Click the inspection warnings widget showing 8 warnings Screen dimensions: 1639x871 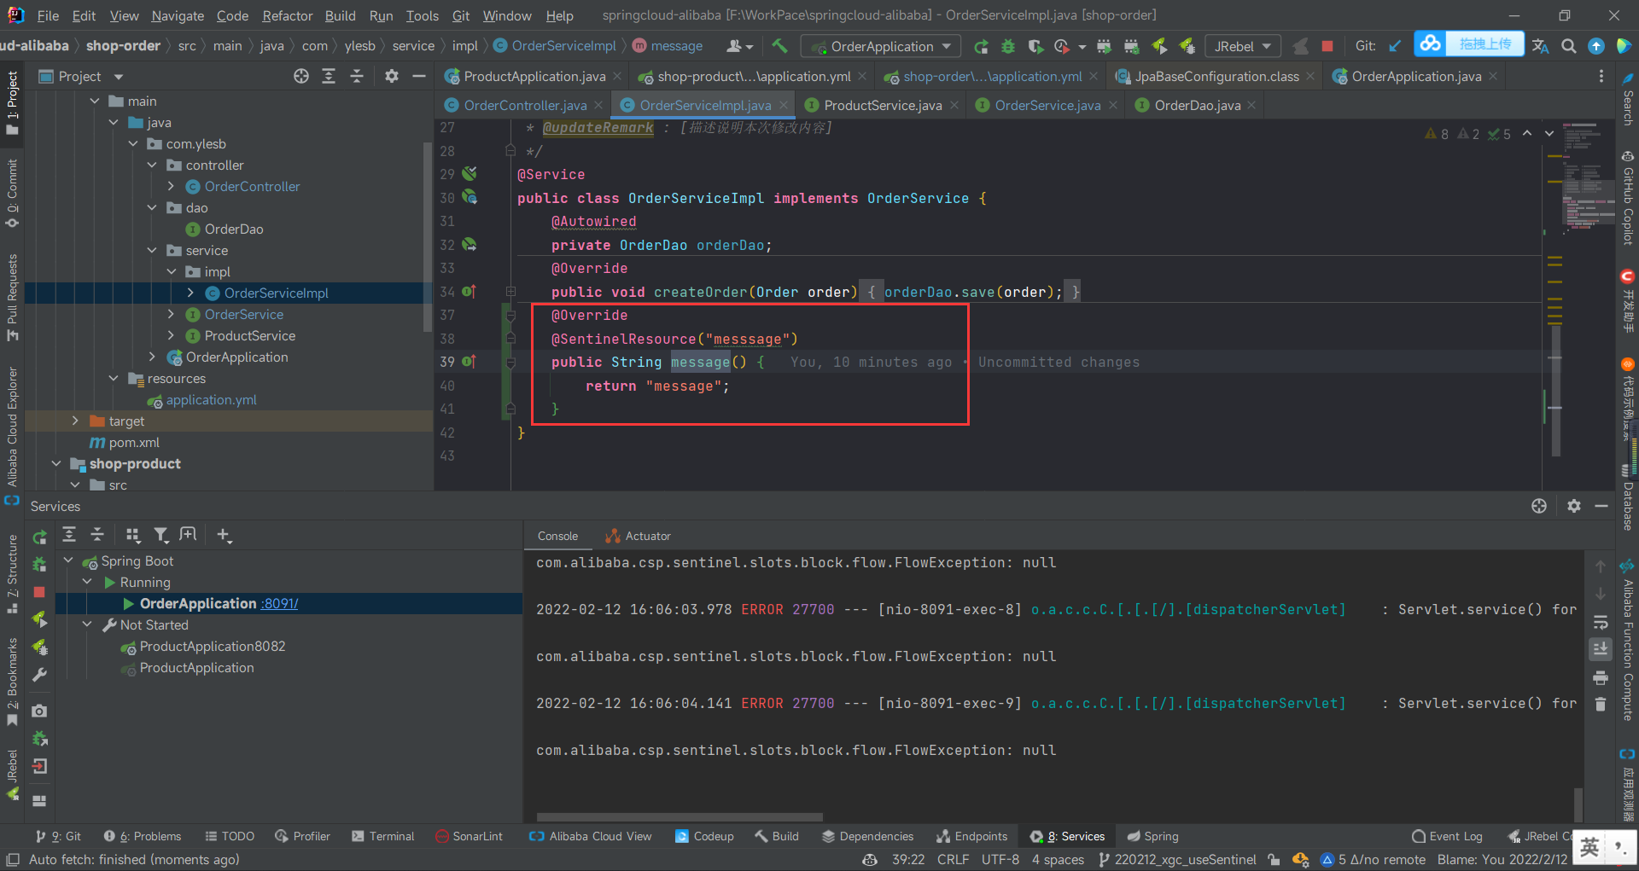click(1437, 134)
